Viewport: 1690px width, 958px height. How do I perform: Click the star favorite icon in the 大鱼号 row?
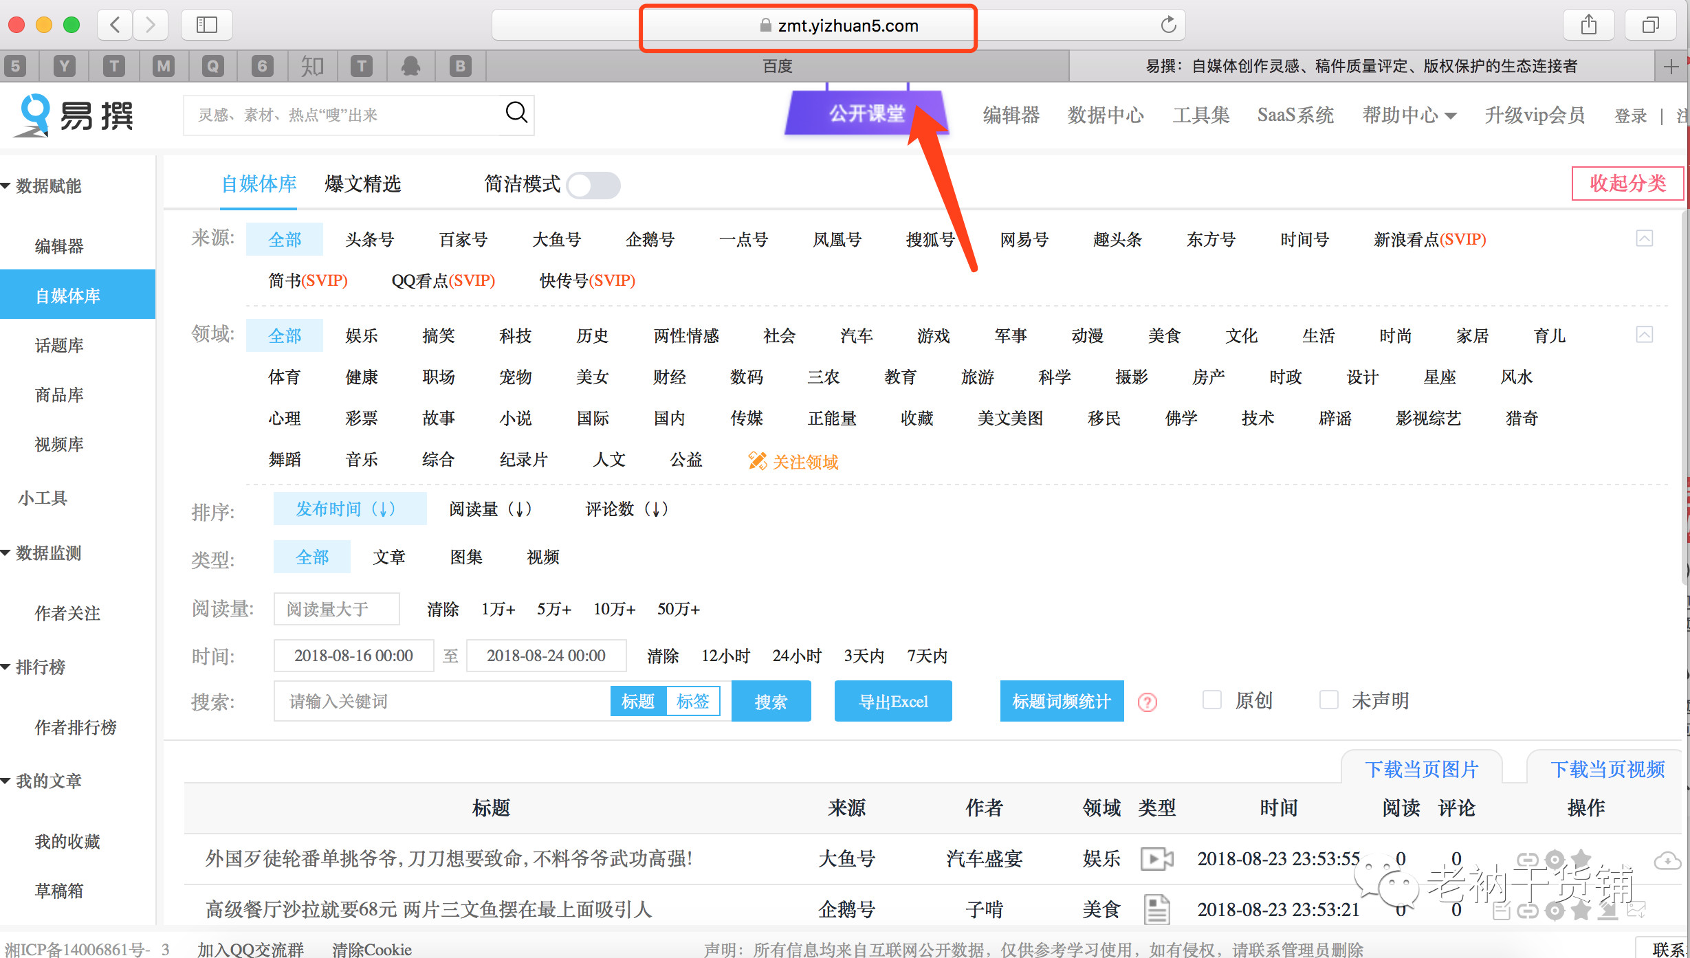click(x=1581, y=859)
